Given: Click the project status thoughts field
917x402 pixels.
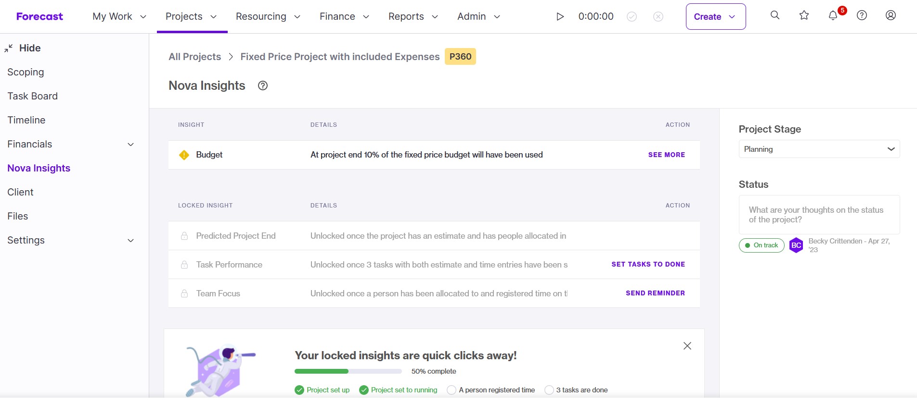Looking at the screenshot, I should [819, 215].
